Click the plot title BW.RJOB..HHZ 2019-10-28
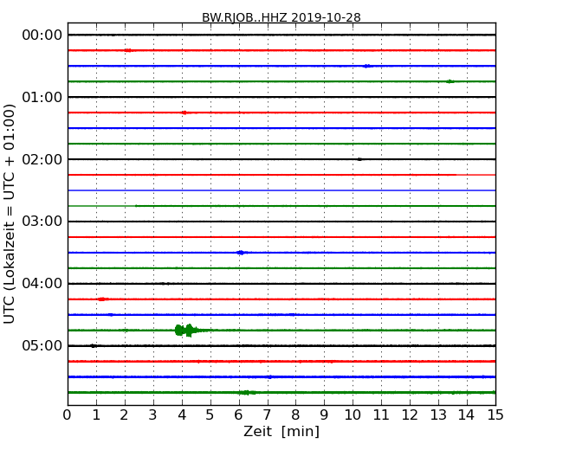The image size is (563, 450). tap(281, 17)
